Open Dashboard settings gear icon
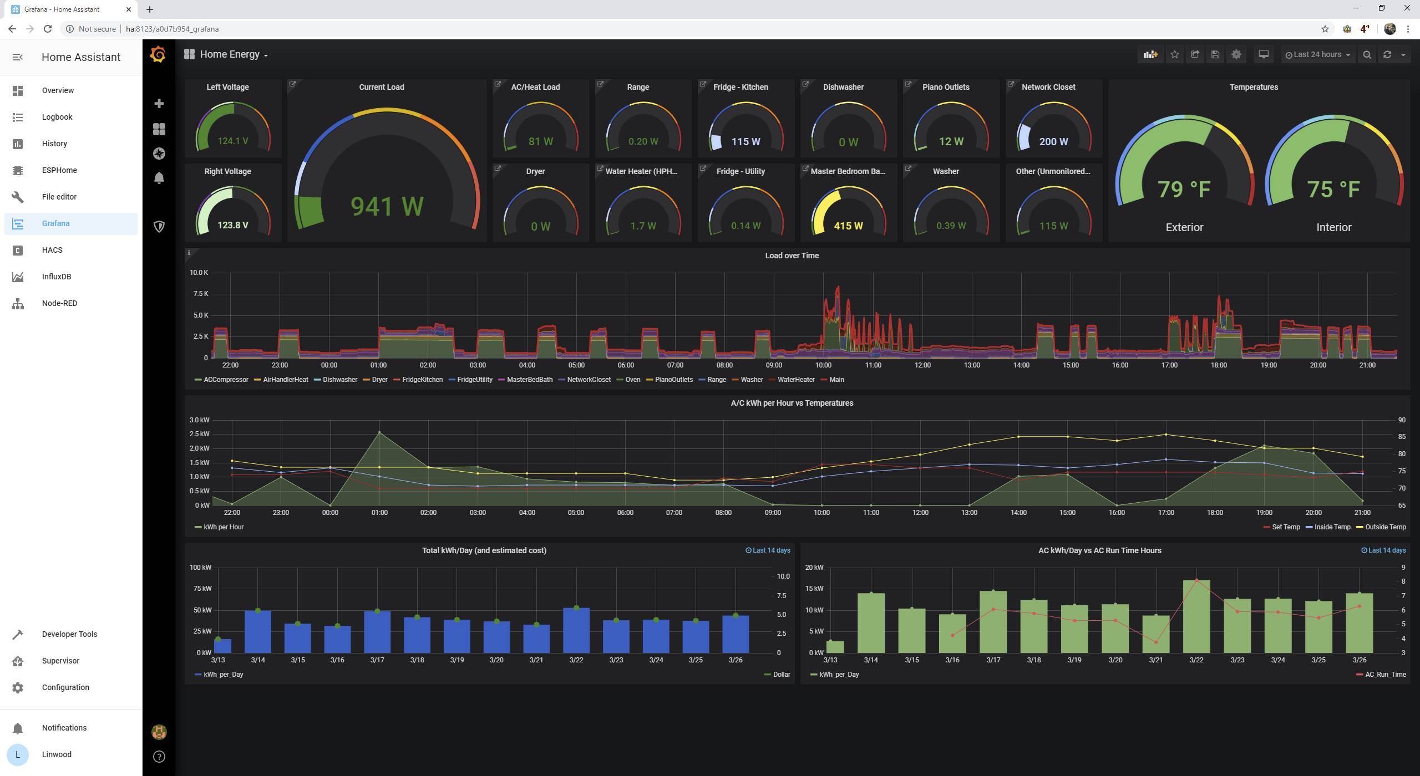Image resolution: width=1420 pixels, height=776 pixels. [1236, 54]
